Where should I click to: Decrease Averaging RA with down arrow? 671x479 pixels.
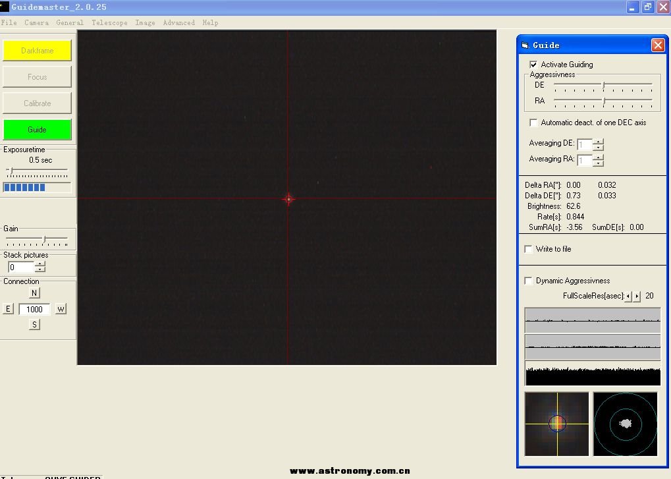[x=599, y=163]
